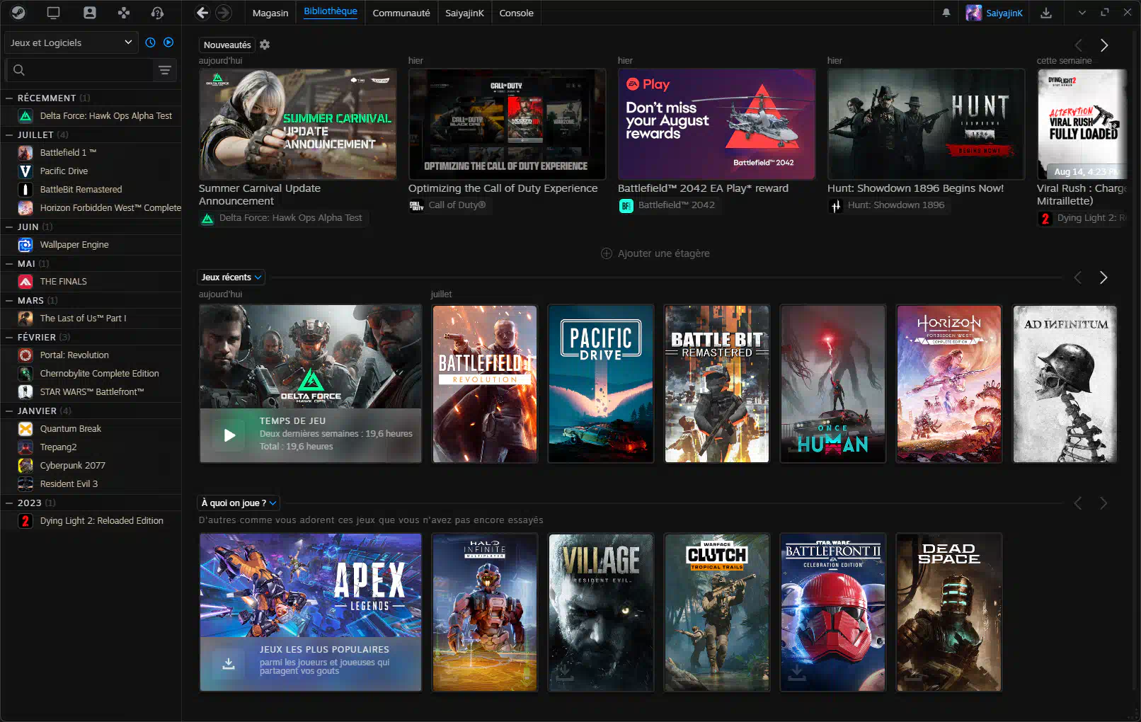Open the advanced filter icon beside search

point(165,70)
